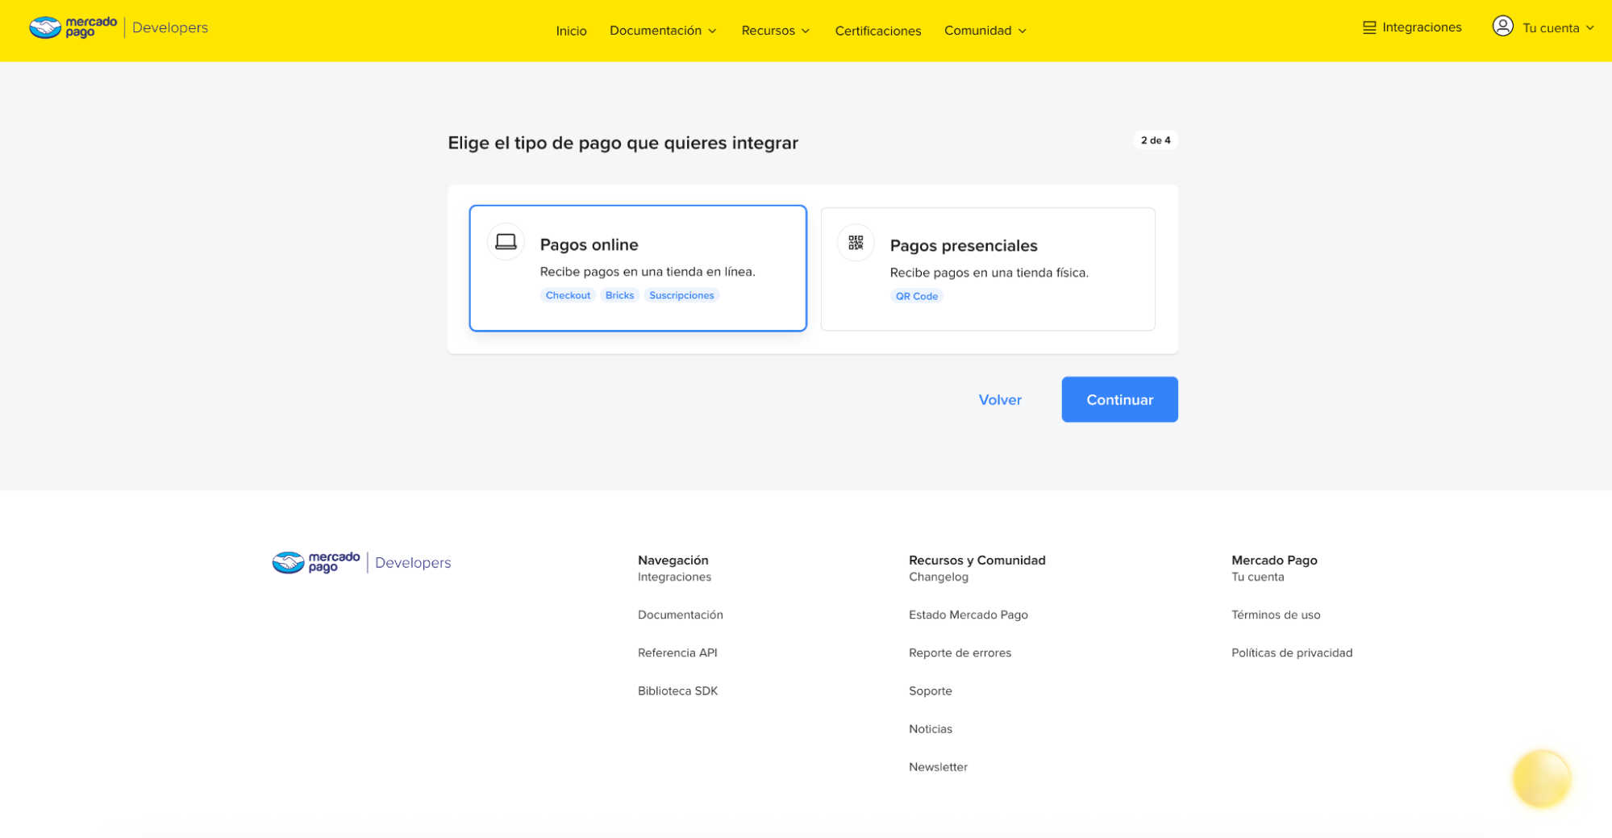The height and width of the screenshot is (838, 1612).
Task: Click the yellow floating help bubble
Action: pyautogui.click(x=1541, y=778)
